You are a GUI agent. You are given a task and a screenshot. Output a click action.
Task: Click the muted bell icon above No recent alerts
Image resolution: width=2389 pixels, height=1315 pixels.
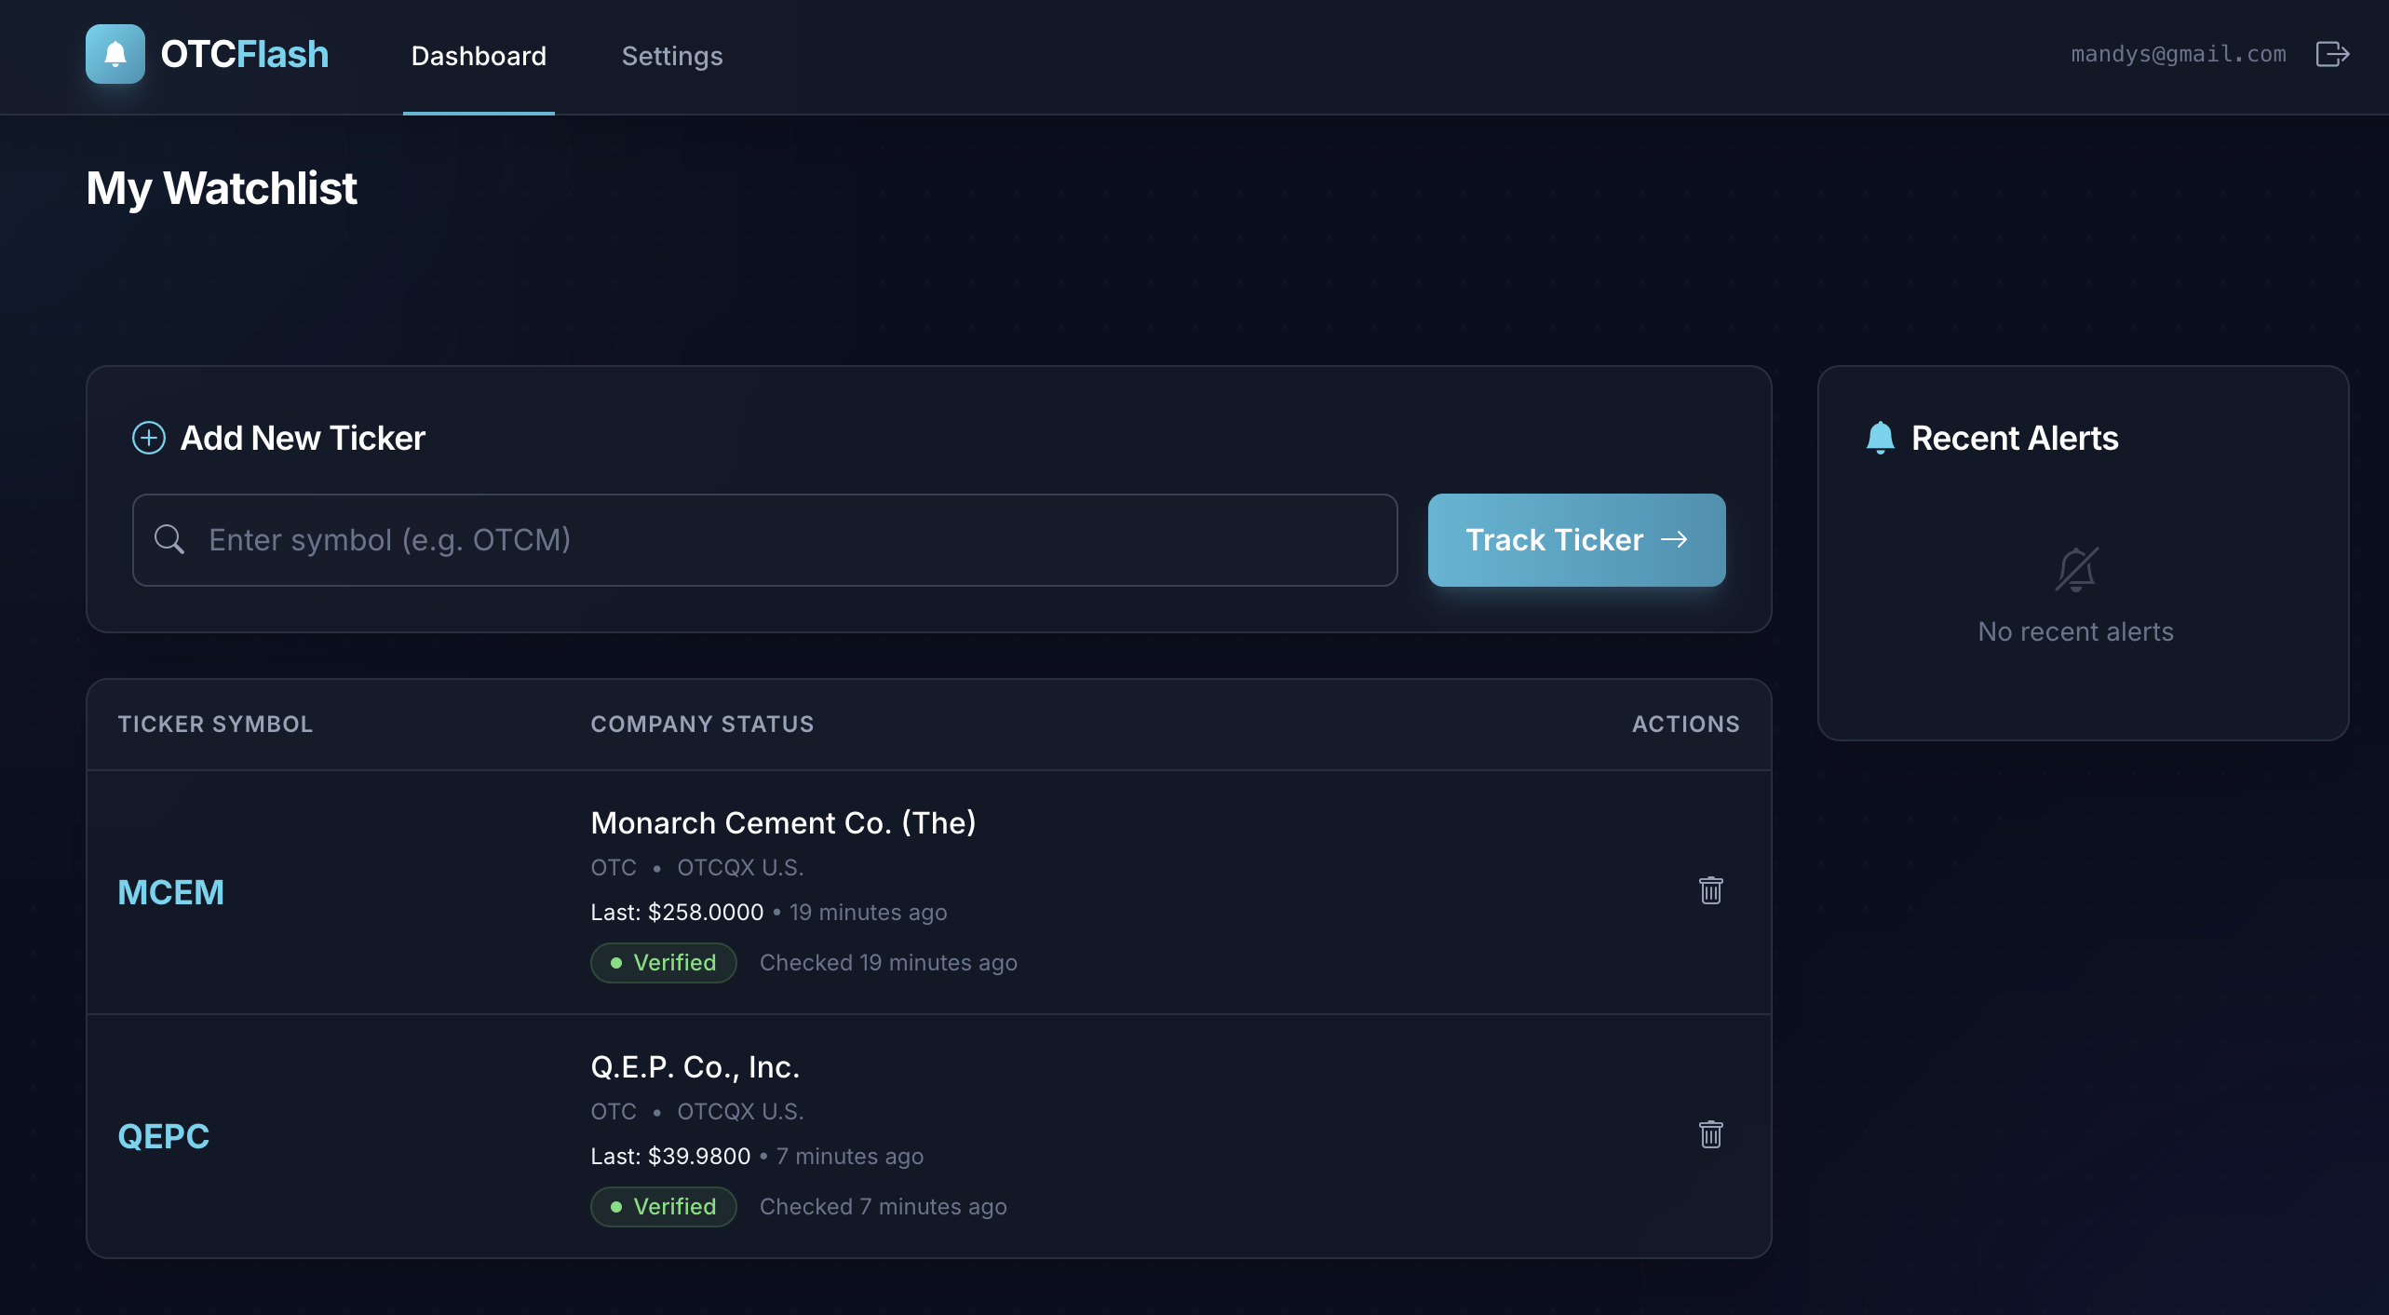coord(2076,569)
